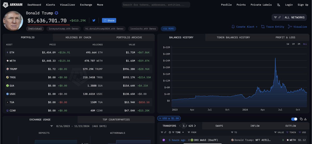Select the ALL chart range
This screenshot has height=144, width=312.
tap(305, 44)
